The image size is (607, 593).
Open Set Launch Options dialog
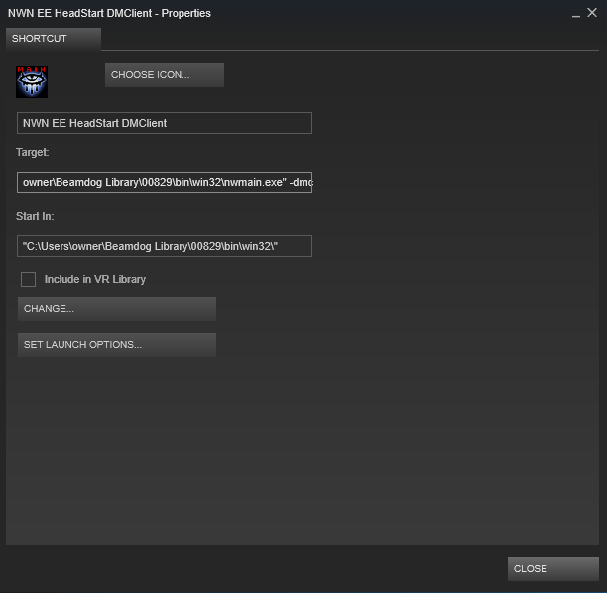point(117,345)
